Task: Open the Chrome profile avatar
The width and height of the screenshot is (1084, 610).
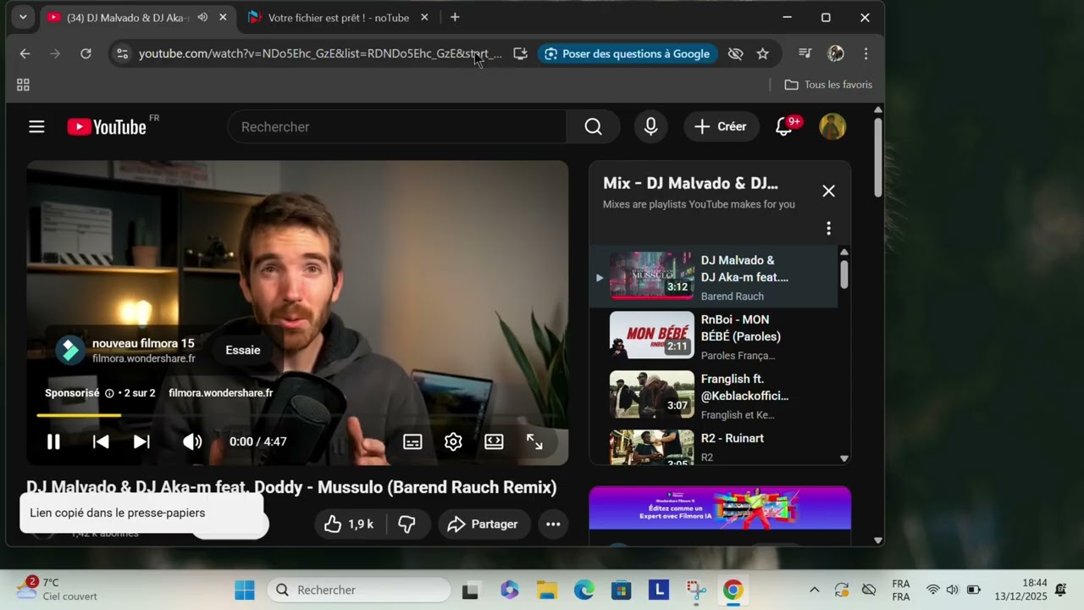Action: point(836,53)
